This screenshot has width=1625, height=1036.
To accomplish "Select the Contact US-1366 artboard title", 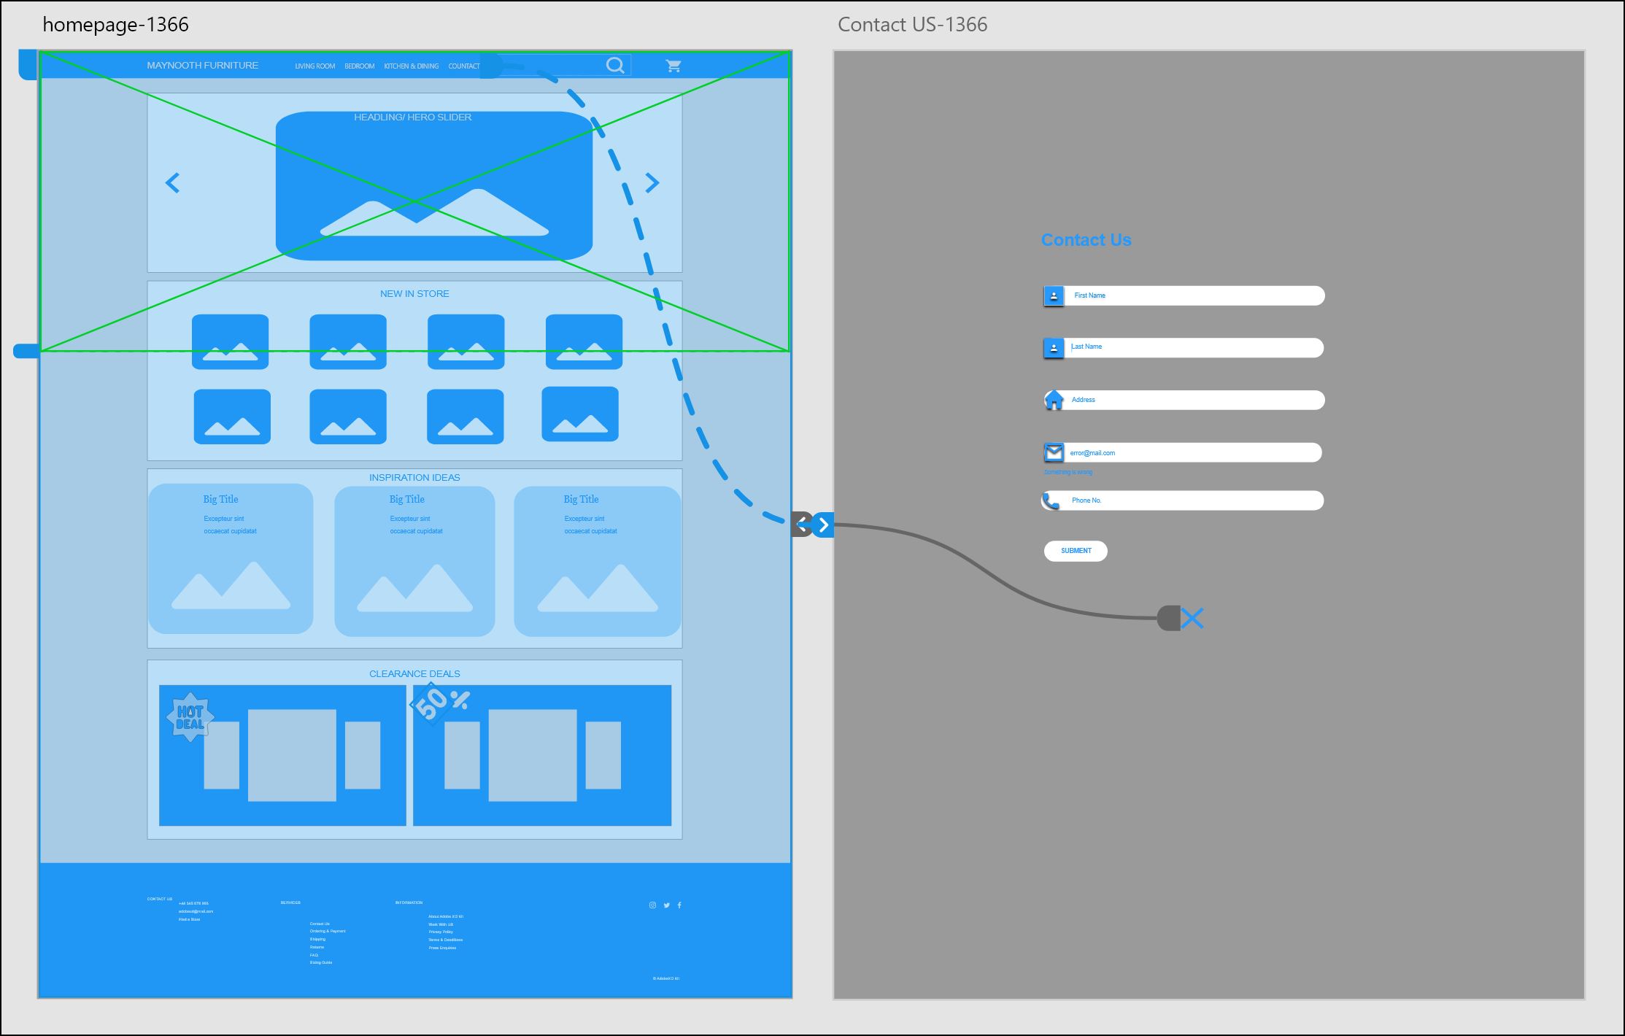I will coord(912,24).
